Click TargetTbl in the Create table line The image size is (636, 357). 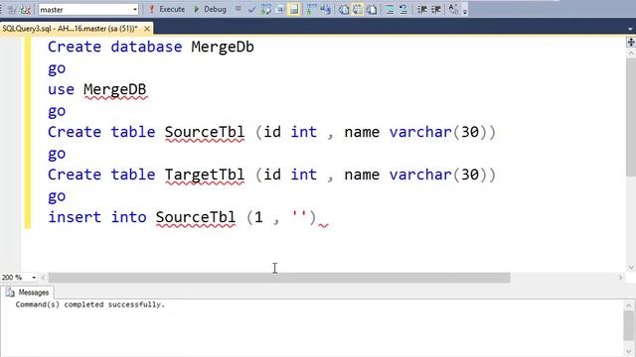pos(205,175)
